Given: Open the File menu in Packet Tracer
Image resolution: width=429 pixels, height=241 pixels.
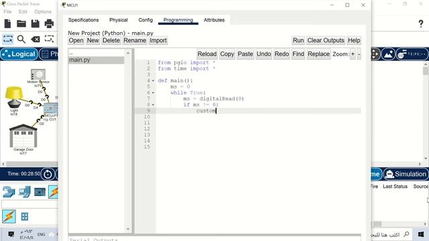Looking at the screenshot, I should coord(7,12).
